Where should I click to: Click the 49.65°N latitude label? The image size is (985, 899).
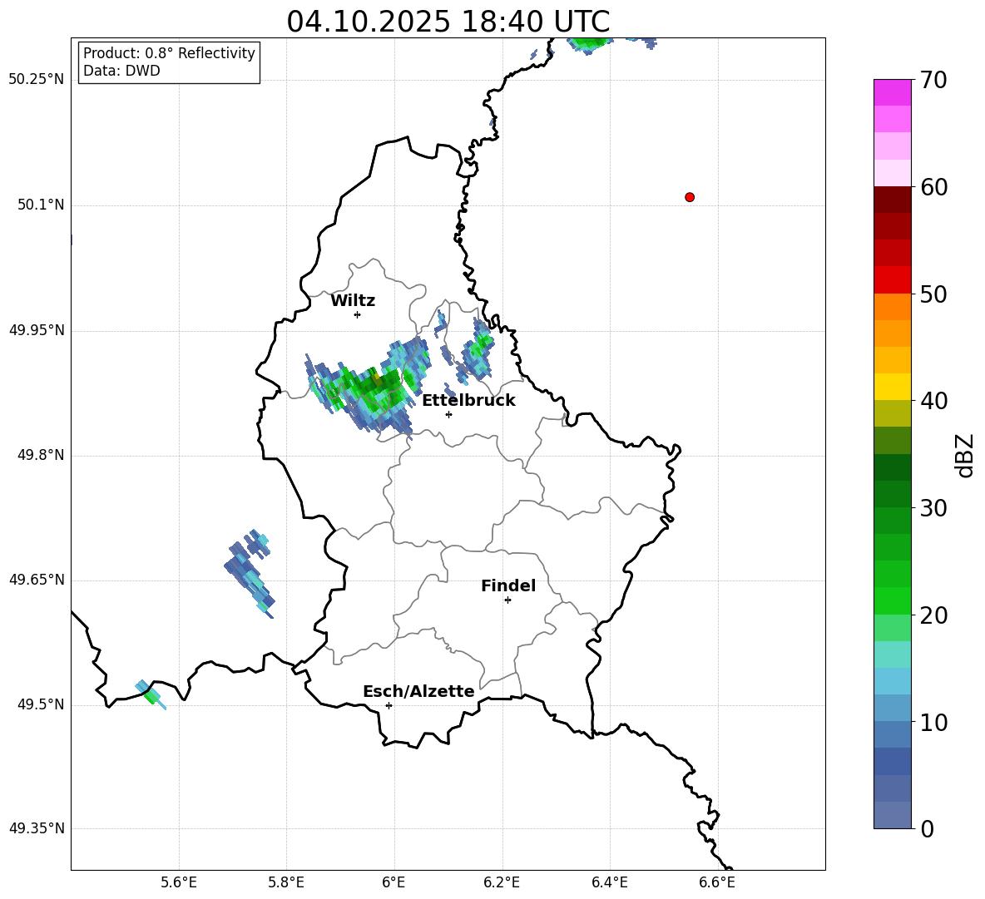coord(37,580)
